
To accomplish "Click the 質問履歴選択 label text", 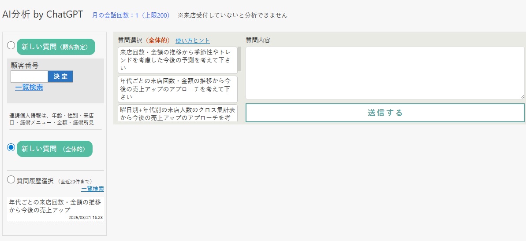I will point(35,181).
